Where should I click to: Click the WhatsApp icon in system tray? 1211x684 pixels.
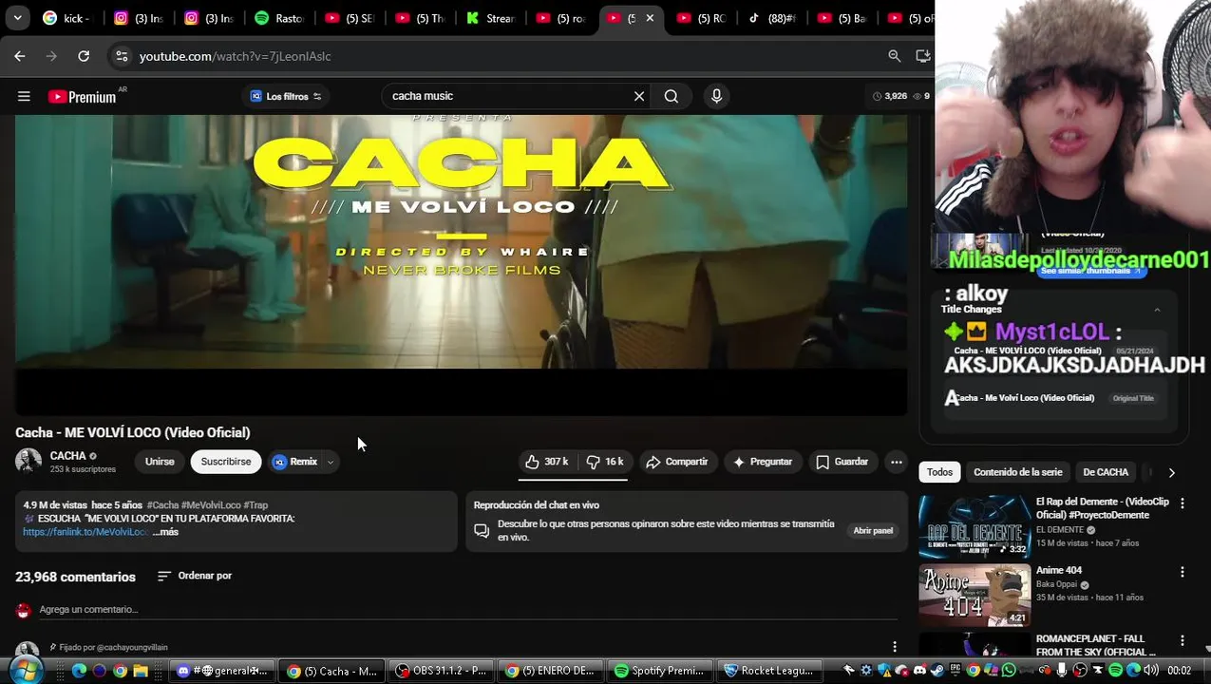pos(1009,671)
